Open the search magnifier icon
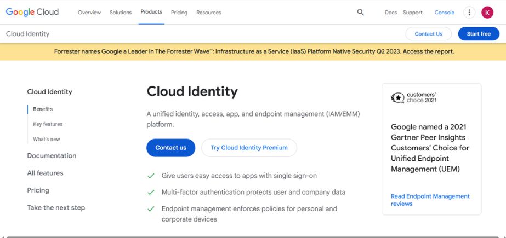The height and width of the screenshot is (238, 506). tap(361, 12)
